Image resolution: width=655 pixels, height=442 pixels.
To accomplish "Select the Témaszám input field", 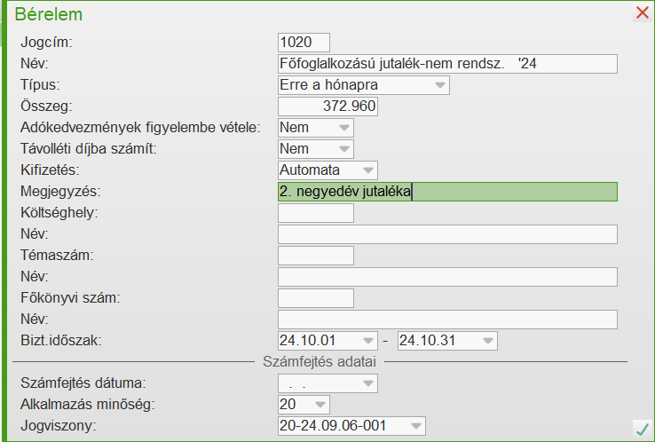I will [315, 256].
